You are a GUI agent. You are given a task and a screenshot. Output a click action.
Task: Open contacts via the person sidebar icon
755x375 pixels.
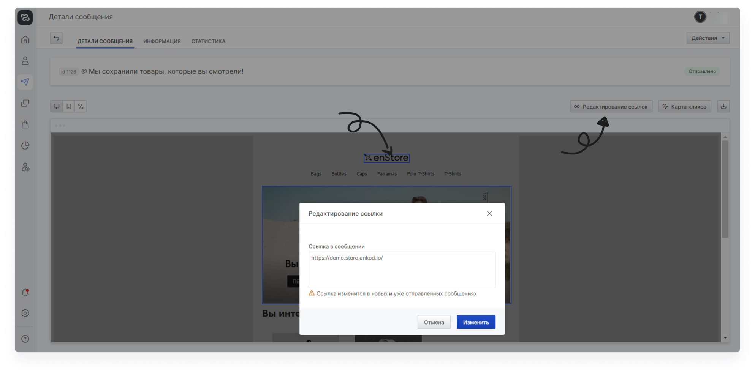25,61
